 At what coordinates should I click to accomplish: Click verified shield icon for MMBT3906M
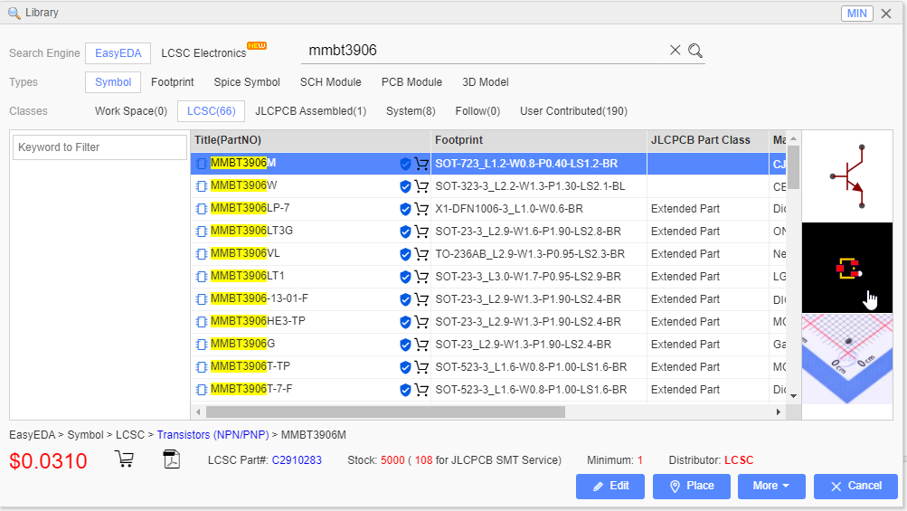point(405,164)
